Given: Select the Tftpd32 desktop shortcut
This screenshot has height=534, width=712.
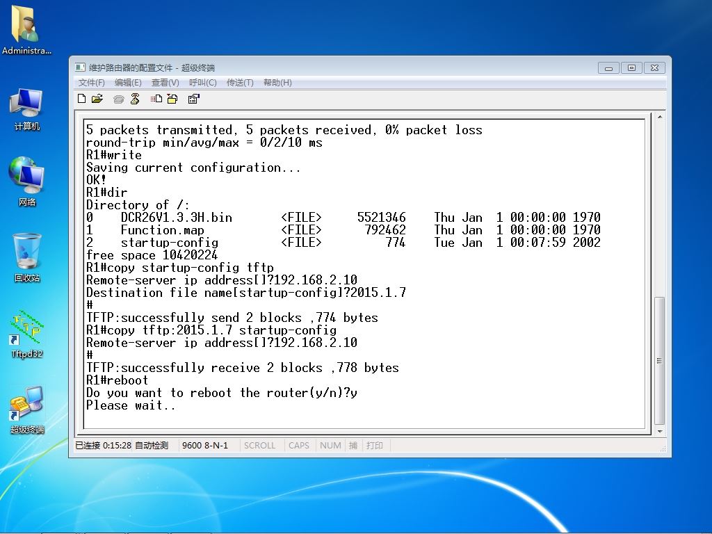Looking at the screenshot, I should [27, 334].
